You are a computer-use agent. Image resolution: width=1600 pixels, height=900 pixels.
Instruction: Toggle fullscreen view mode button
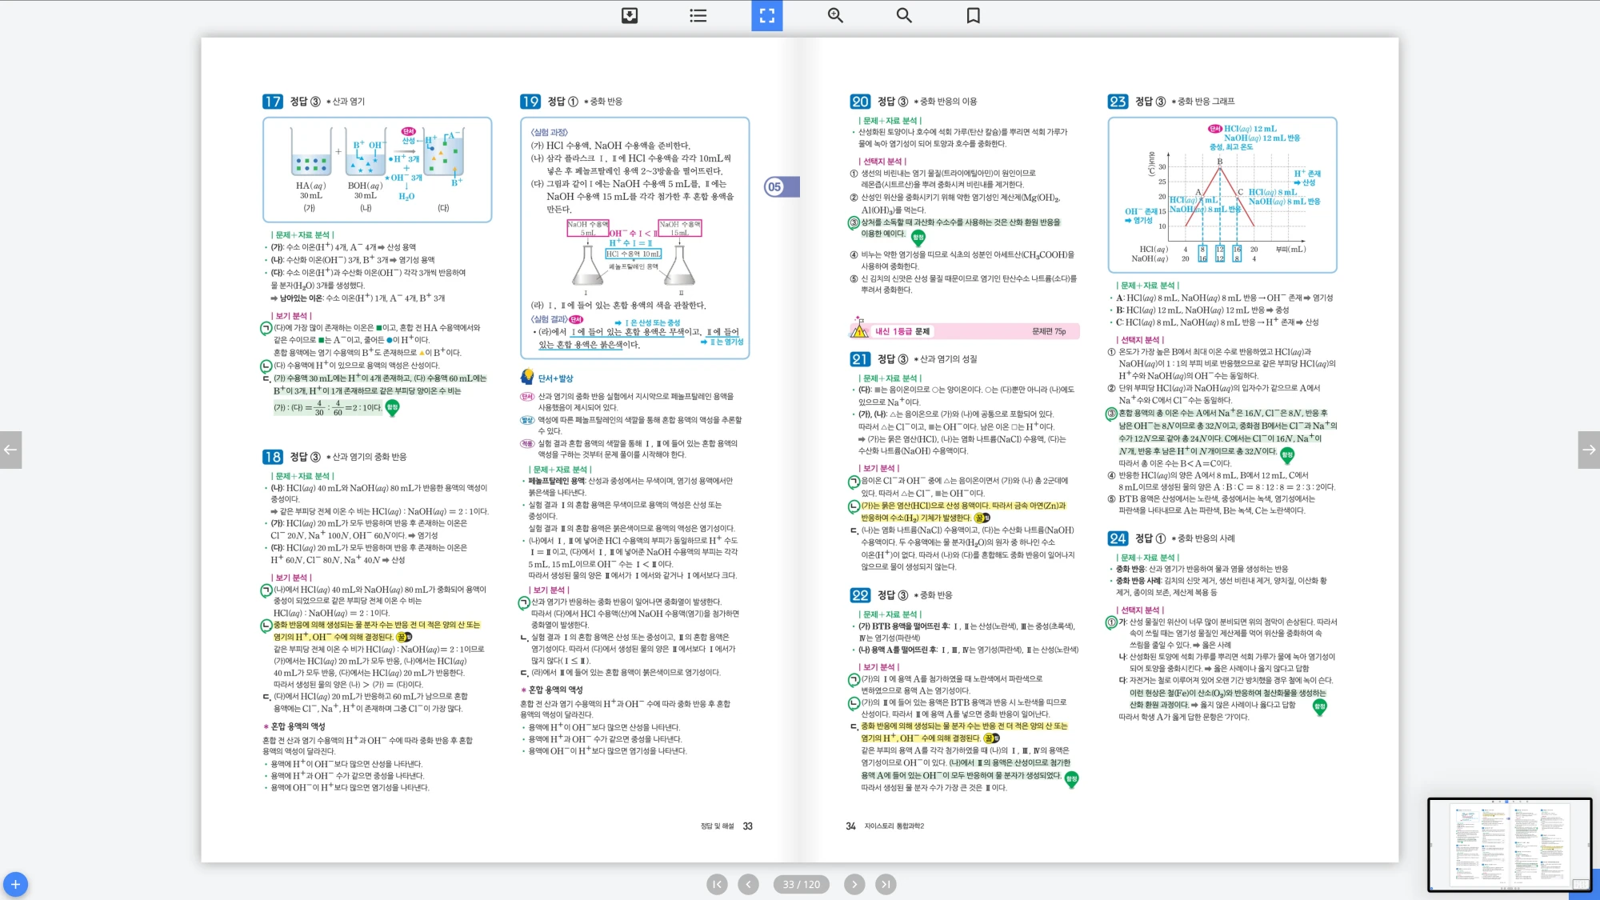(766, 15)
